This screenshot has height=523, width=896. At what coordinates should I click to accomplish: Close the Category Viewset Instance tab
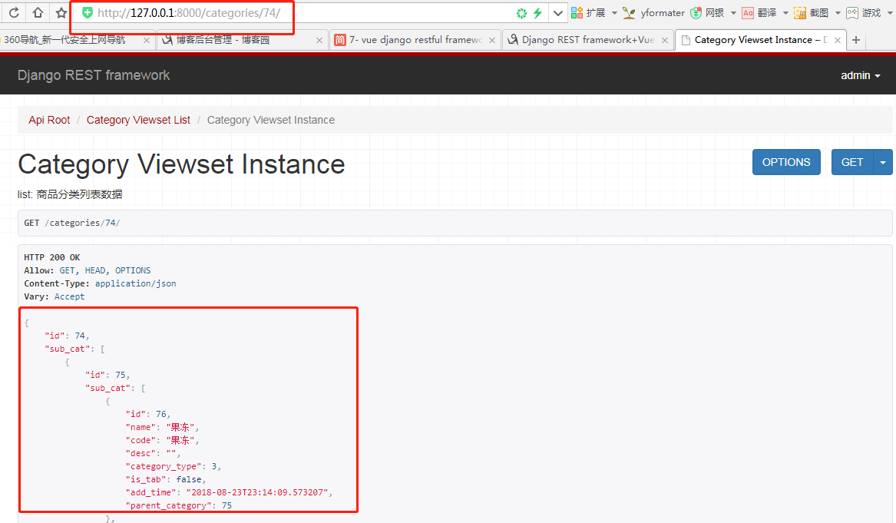click(x=837, y=40)
